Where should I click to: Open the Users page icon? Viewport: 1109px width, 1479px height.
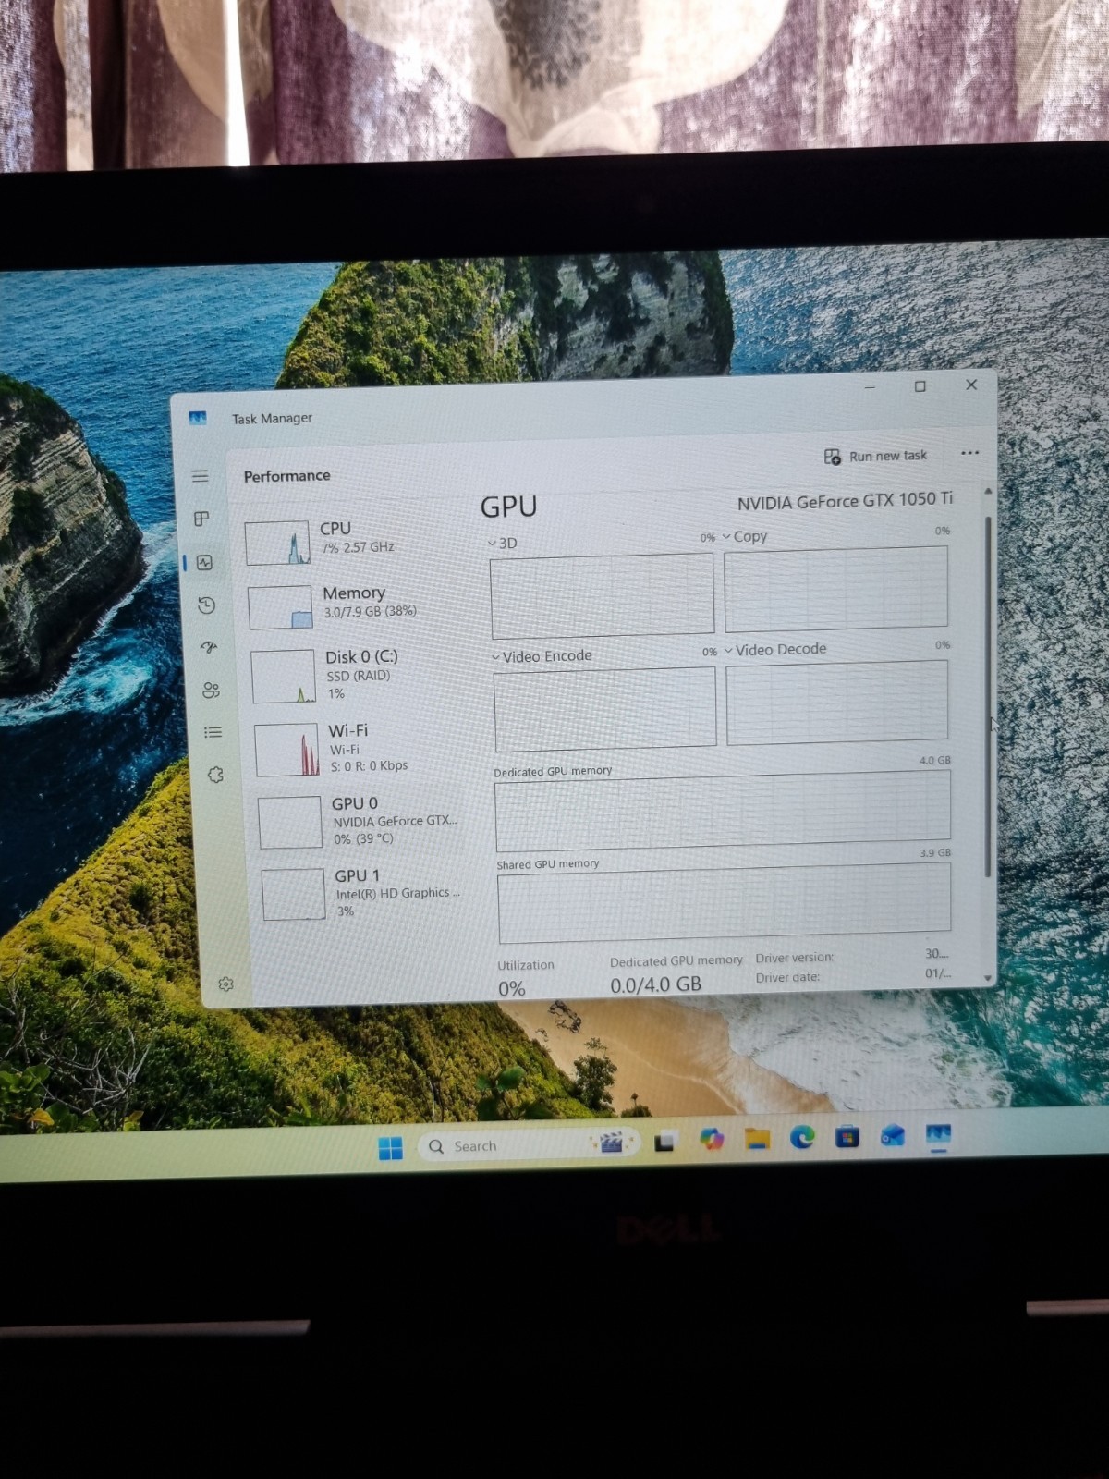(211, 690)
